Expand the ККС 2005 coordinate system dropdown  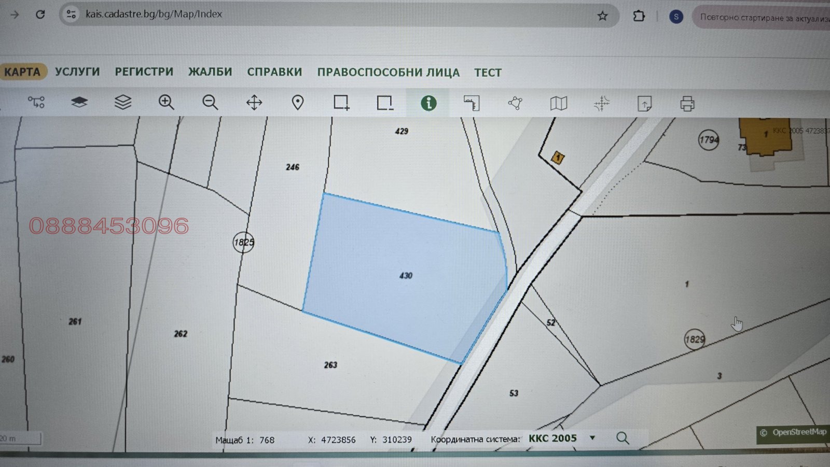[592, 438]
